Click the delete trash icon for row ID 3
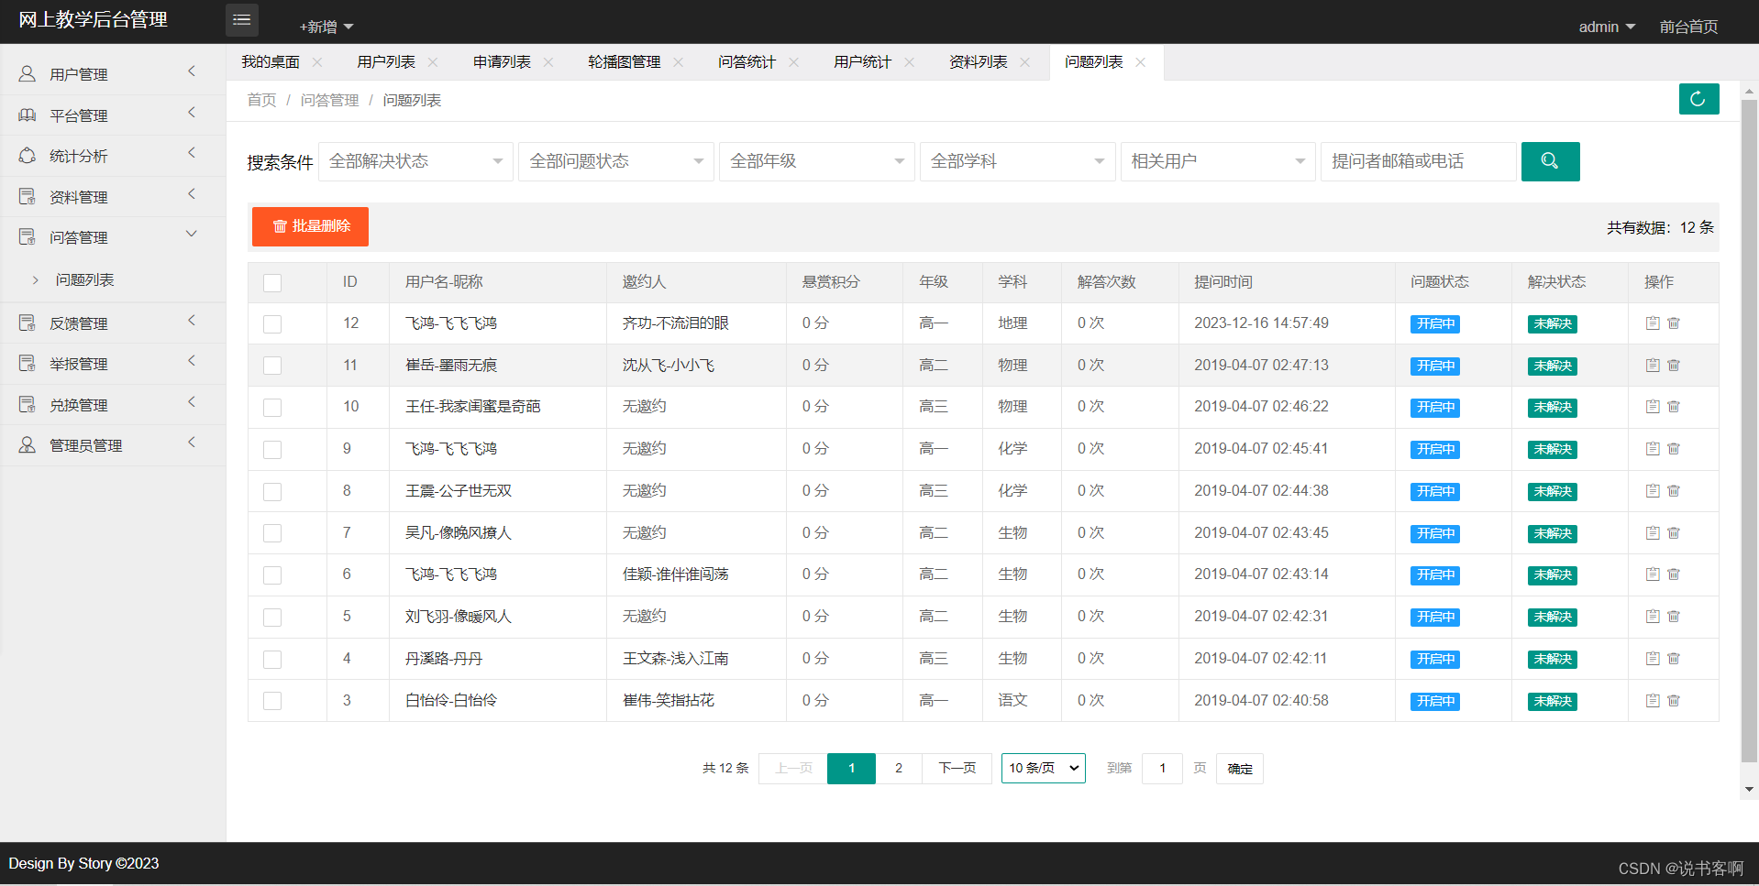Image resolution: width=1759 pixels, height=886 pixels. click(1674, 701)
